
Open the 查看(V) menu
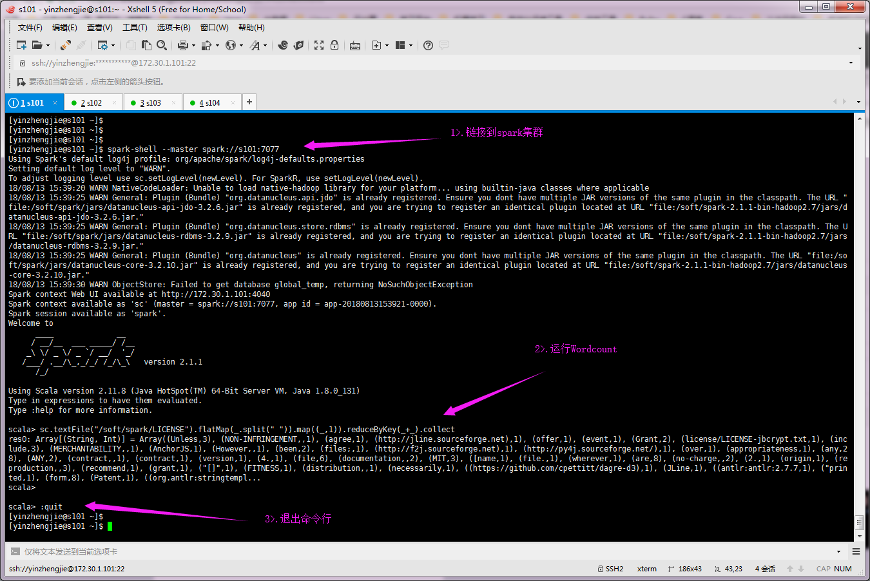pyautogui.click(x=100, y=28)
